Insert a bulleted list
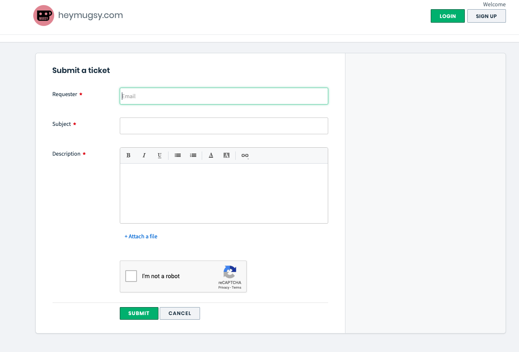Screen dimensions: 519x352 [x=178, y=155]
